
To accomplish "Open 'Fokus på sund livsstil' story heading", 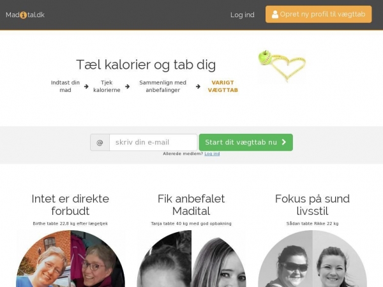I will coord(312,205).
